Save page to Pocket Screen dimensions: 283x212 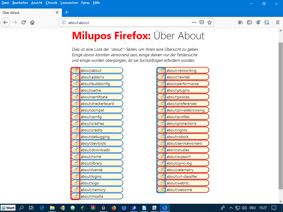[201, 23]
